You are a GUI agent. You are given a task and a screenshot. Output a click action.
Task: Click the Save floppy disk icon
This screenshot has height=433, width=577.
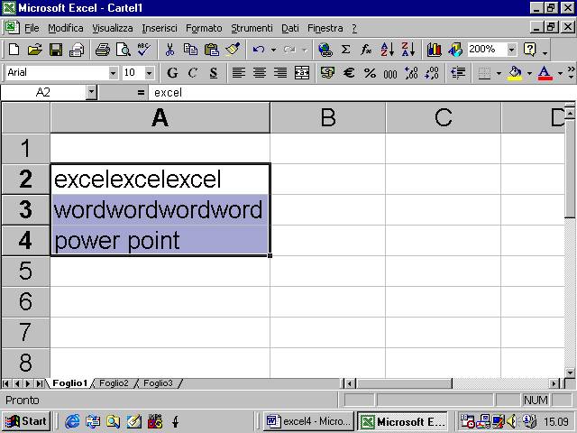click(x=56, y=50)
